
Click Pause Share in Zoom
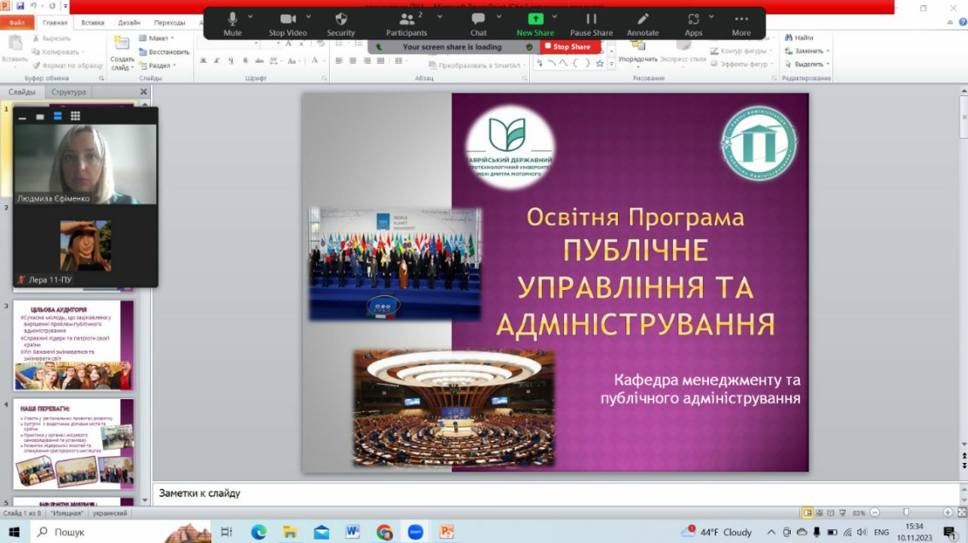592,21
